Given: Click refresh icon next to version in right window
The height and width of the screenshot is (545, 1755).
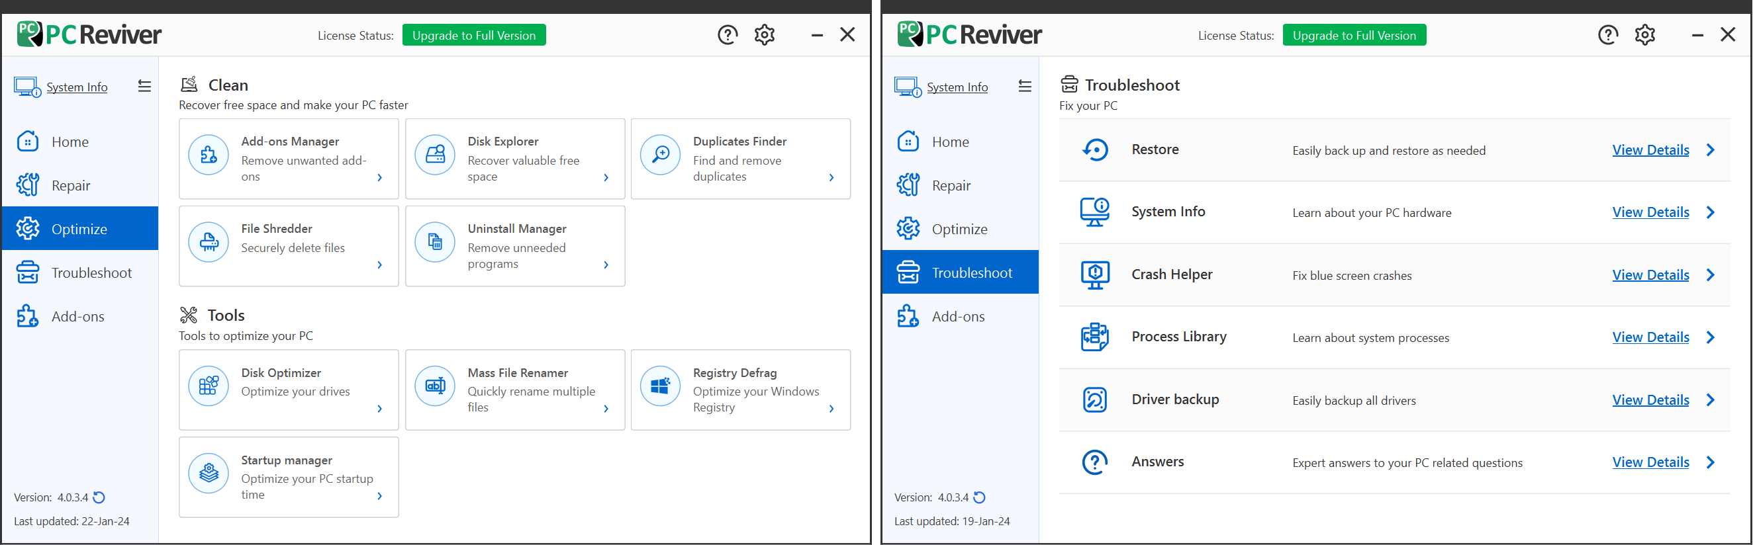Looking at the screenshot, I should point(980,497).
